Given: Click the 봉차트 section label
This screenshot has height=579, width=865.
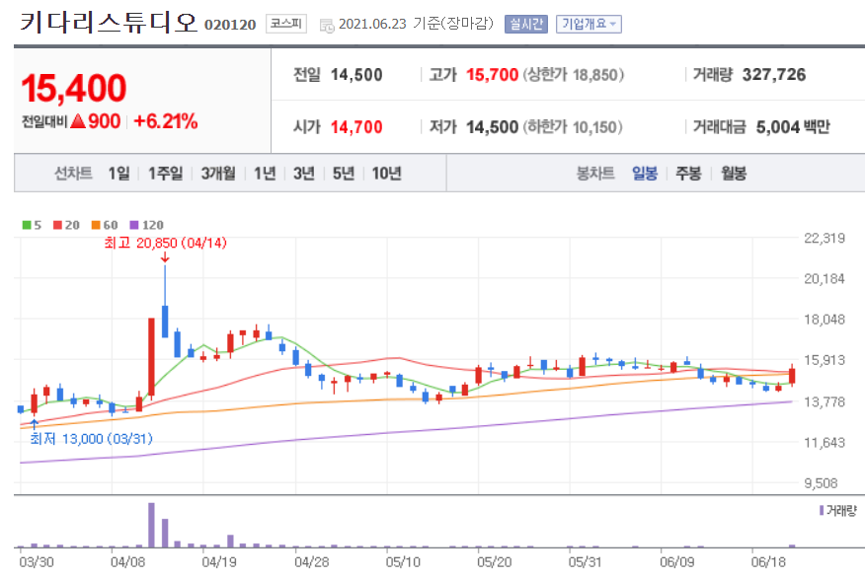Looking at the screenshot, I should point(595,174).
